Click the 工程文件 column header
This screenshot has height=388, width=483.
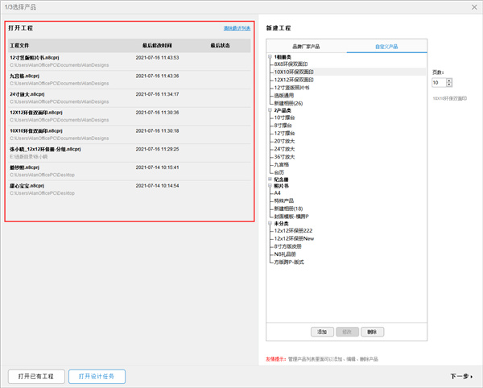coord(19,46)
